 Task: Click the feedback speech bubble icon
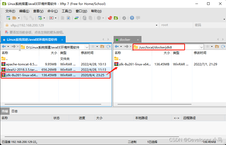138,18
